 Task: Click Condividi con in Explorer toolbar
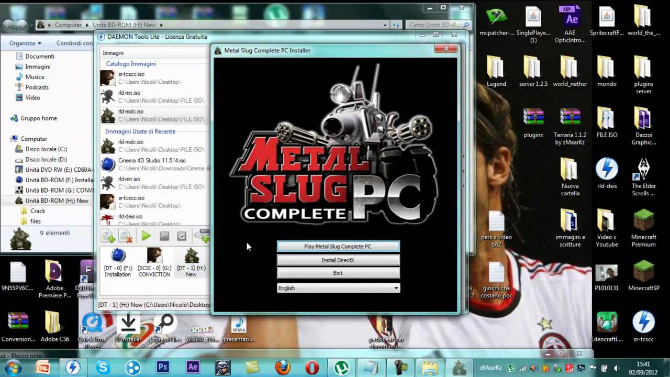[x=74, y=43]
